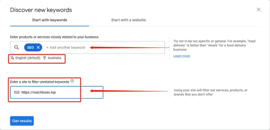Close the Discover new keywords dialog
The image size is (270, 130).
[258, 9]
